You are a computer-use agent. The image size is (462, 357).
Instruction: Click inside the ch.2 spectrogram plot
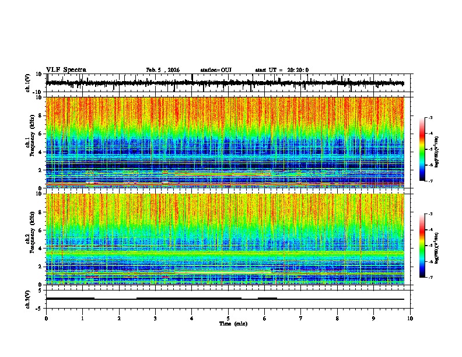point(225,239)
